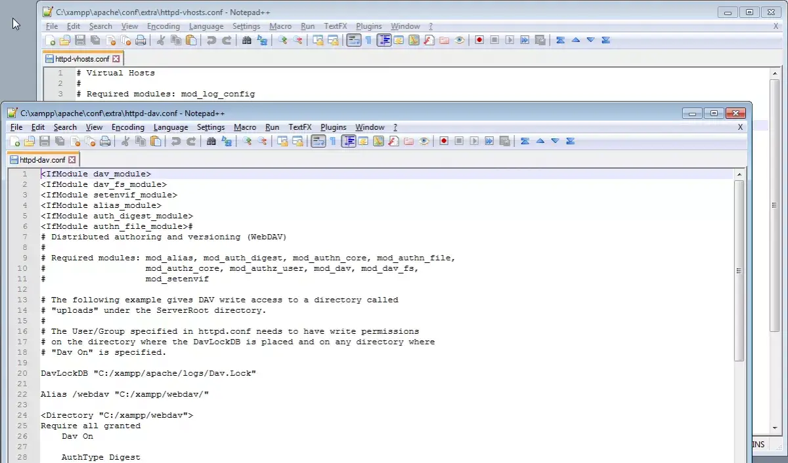Screen dimensions: 788x463
Task: Toggle file monitoring eye icon in httpd-dav.conf window
Action: click(x=424, y=141)
